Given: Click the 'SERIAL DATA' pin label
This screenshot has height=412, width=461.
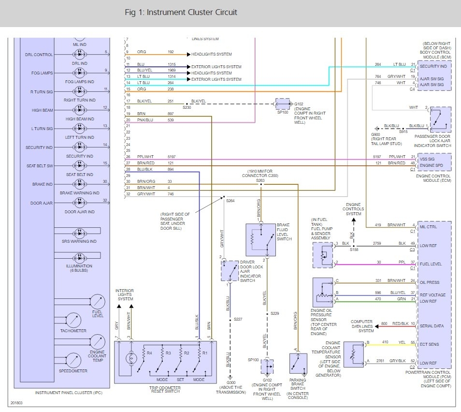Looking at the screenshot, I should point(432,326).
